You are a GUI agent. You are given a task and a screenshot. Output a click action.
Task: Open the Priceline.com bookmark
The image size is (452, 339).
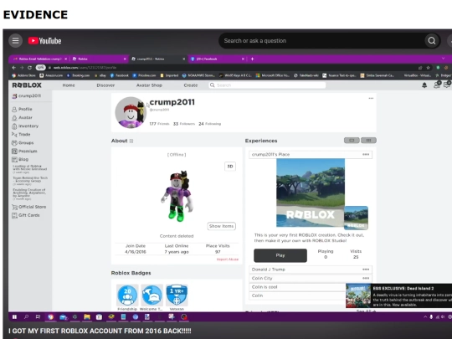point(144,75)
